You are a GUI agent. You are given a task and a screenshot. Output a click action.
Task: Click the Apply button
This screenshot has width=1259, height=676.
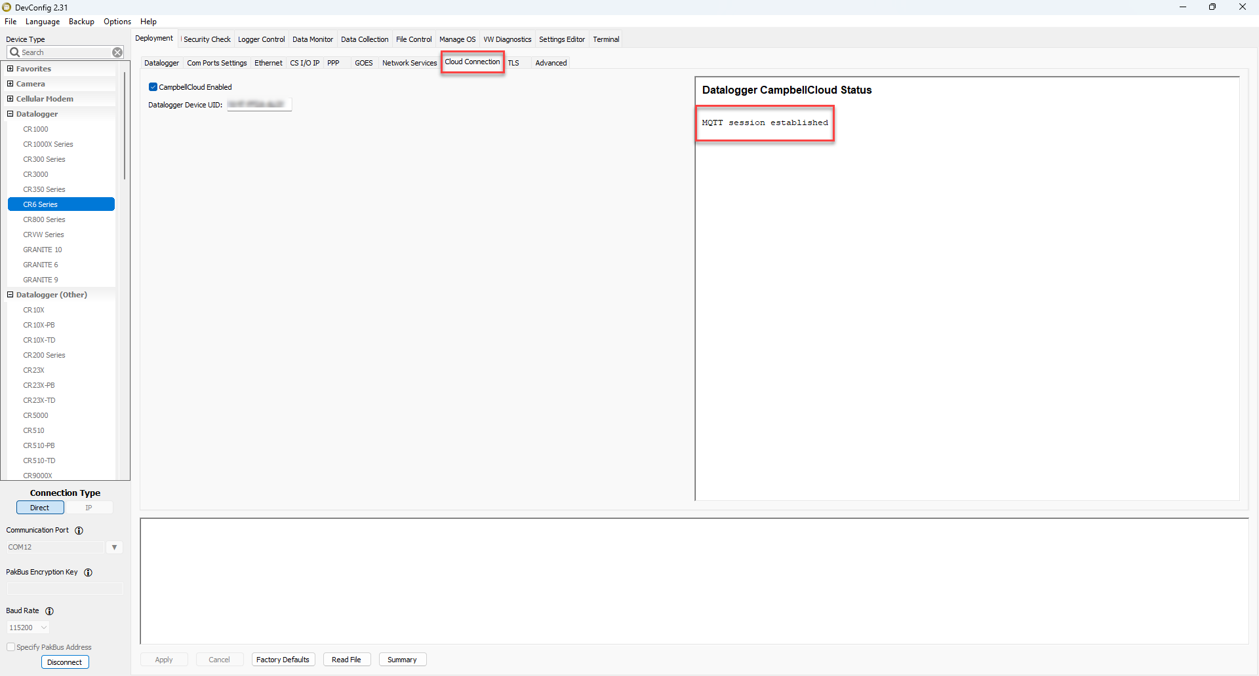[164, 660]
